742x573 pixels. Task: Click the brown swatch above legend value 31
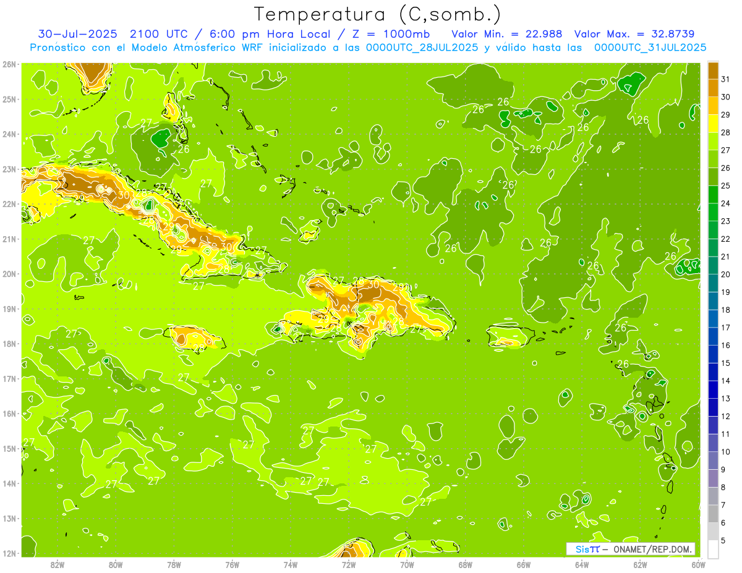pyautogui.click(x=713, y=70)
